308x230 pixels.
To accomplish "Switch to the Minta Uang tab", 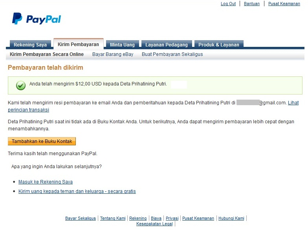I will 123,45.
